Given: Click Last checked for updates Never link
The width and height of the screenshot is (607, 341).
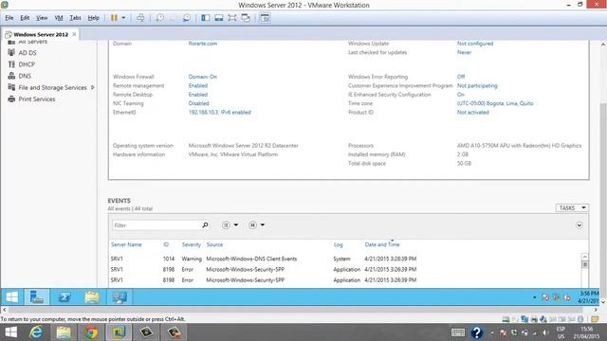Looking at the screenshot, I should click(464, 52).
